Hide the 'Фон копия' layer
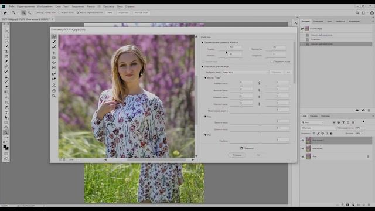375x211 pixels. point(303,148)
